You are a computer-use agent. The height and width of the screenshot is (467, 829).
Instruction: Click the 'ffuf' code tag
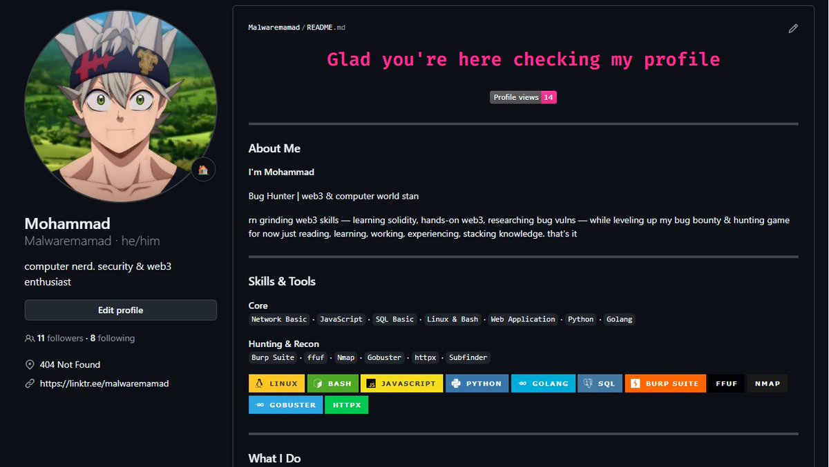point(316,358)
